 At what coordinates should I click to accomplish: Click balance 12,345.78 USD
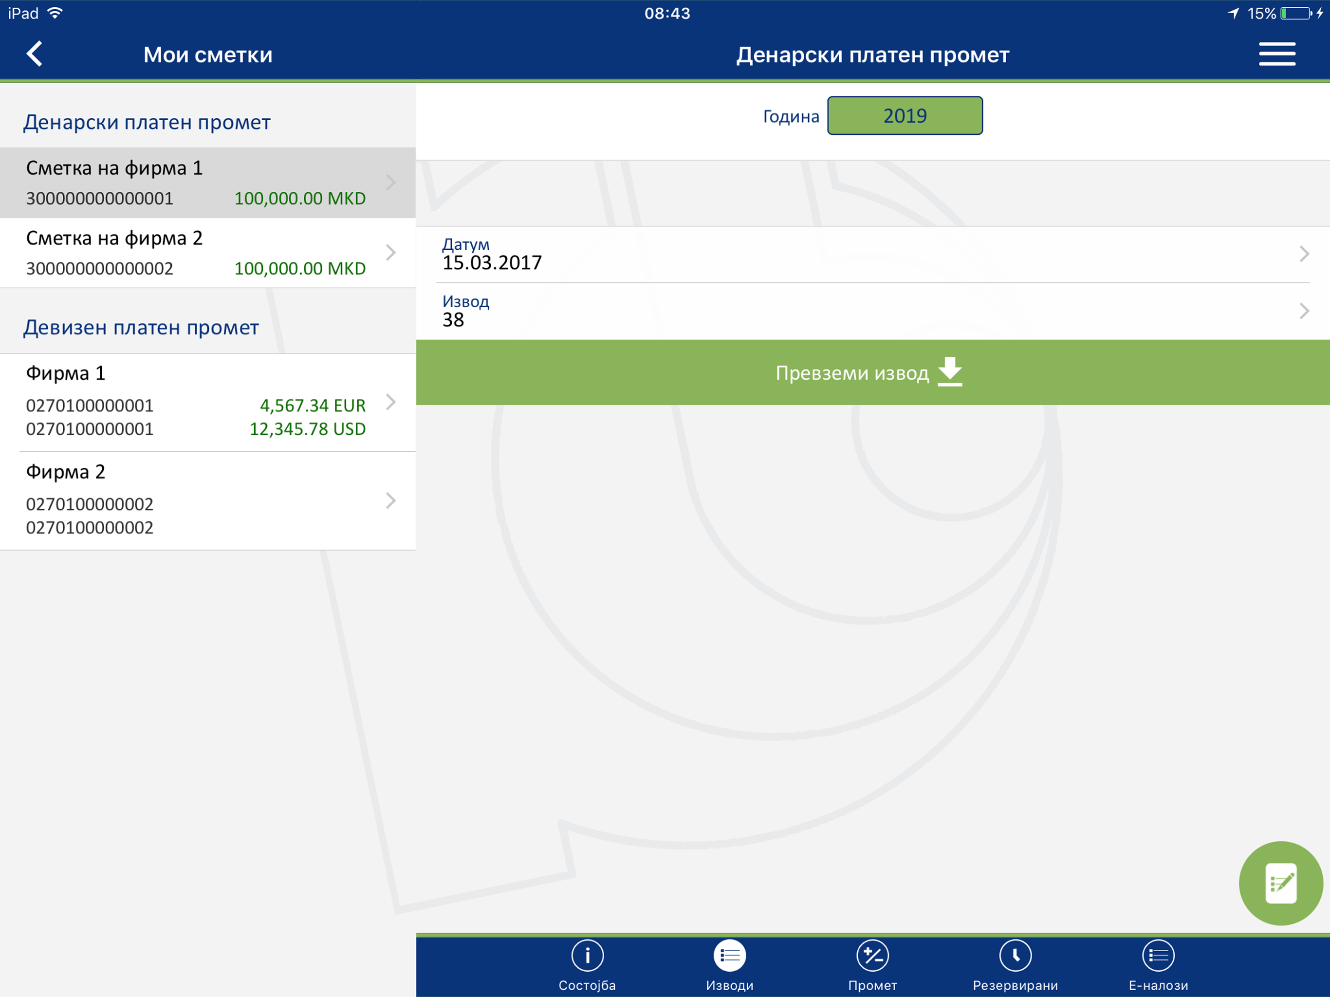point(308,429)
